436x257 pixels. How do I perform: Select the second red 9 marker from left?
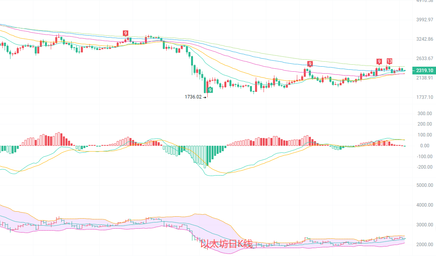tap(310, 64)
